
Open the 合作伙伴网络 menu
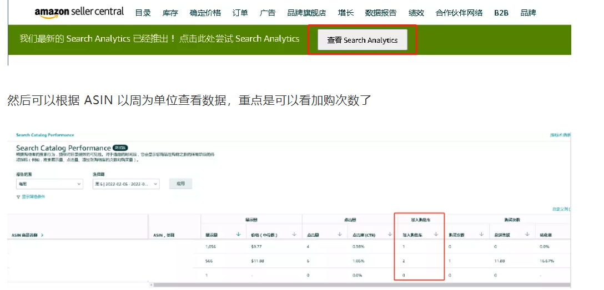pyautogui.click(x=459, y=13)
